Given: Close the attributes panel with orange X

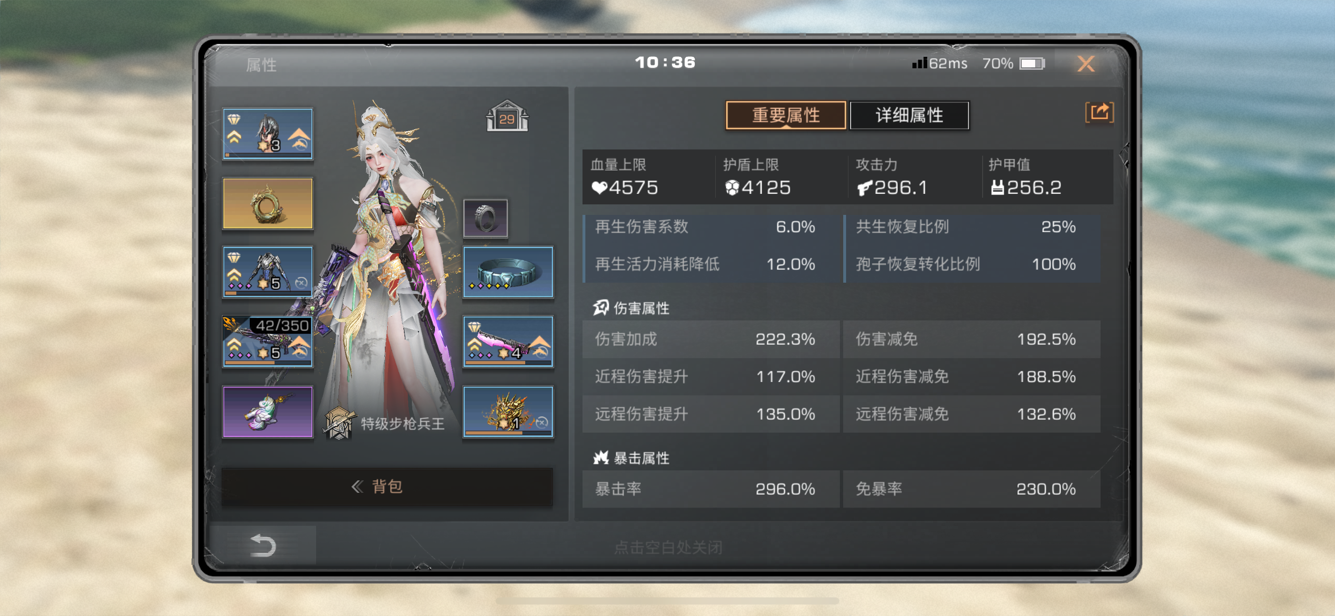Looking at the screenshot, I should [1085, 64].
